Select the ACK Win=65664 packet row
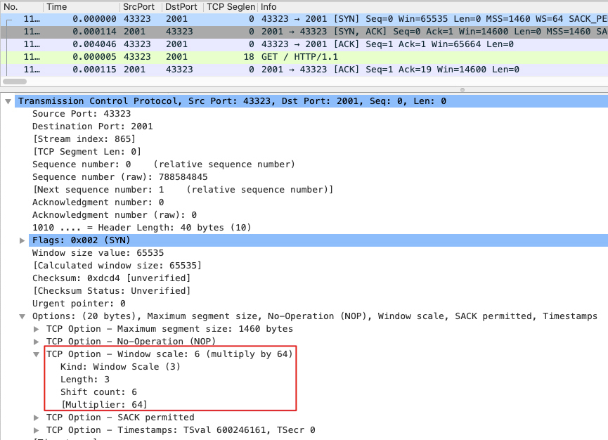 pos(304,44)
